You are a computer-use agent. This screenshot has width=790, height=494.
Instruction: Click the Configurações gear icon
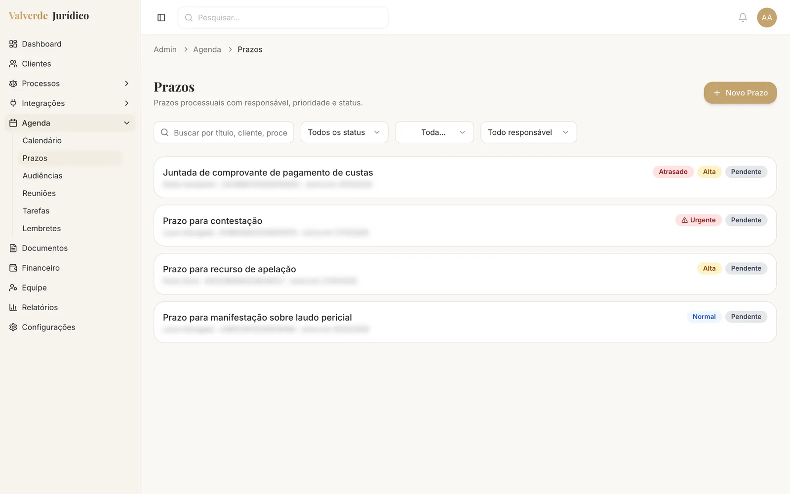tap(13, 327)
